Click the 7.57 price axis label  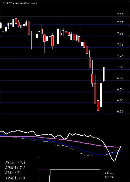tap(120, 22)
